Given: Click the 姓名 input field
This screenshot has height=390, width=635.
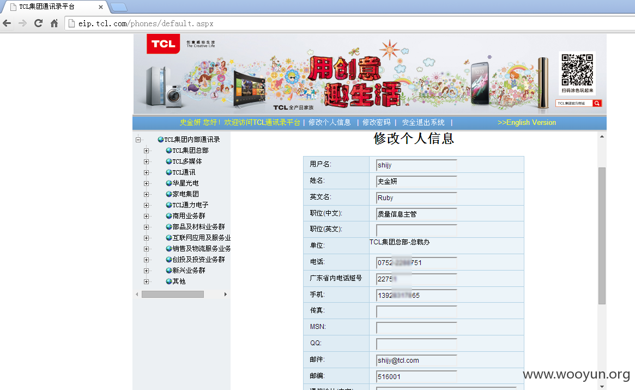Looking at the screenshot, I should coord(416,181).
